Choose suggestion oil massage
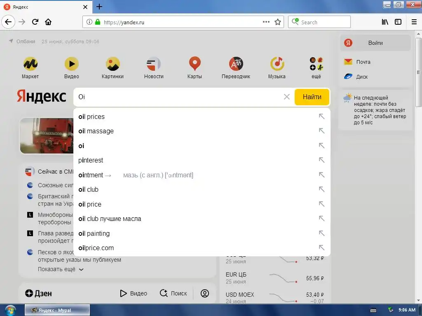 pyautogui.click(x=202, y=131)
